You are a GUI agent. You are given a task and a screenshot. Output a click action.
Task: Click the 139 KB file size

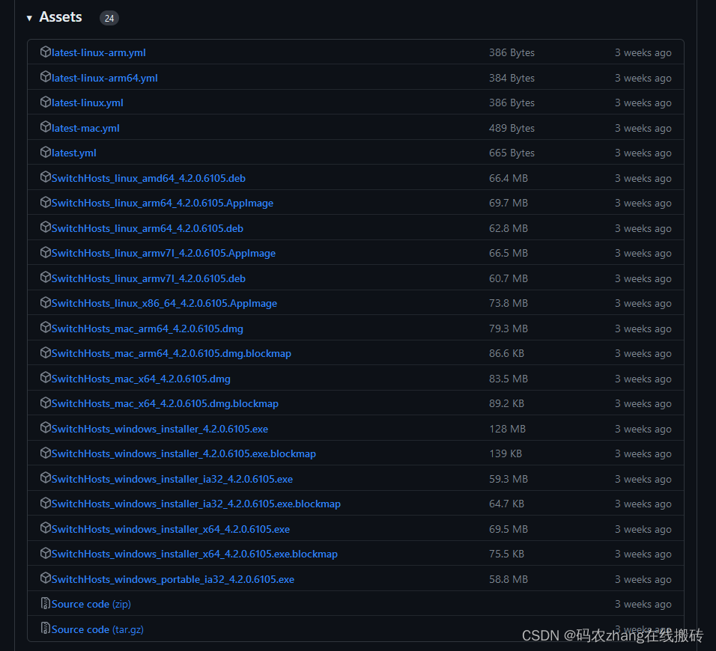(506, 454)
